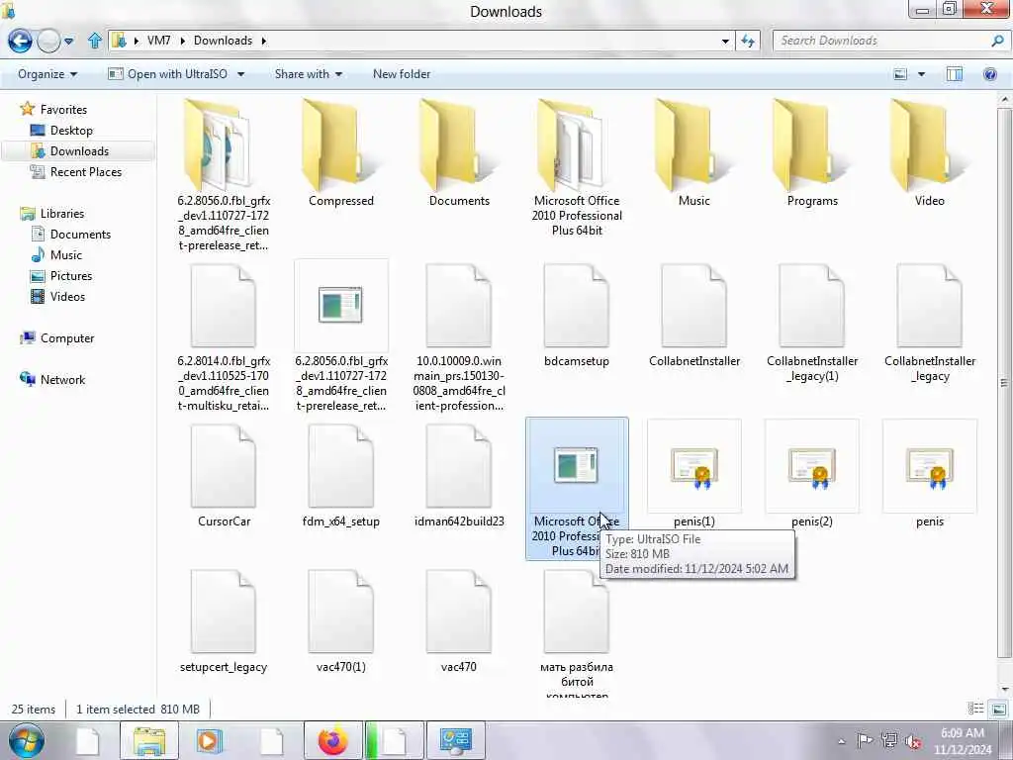Open the Help icon
The height and width of the screenshot is (760, 1013).
coord(989,74)
